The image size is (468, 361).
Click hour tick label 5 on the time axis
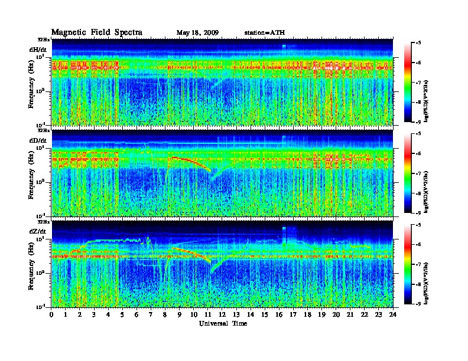click(122, 314)
